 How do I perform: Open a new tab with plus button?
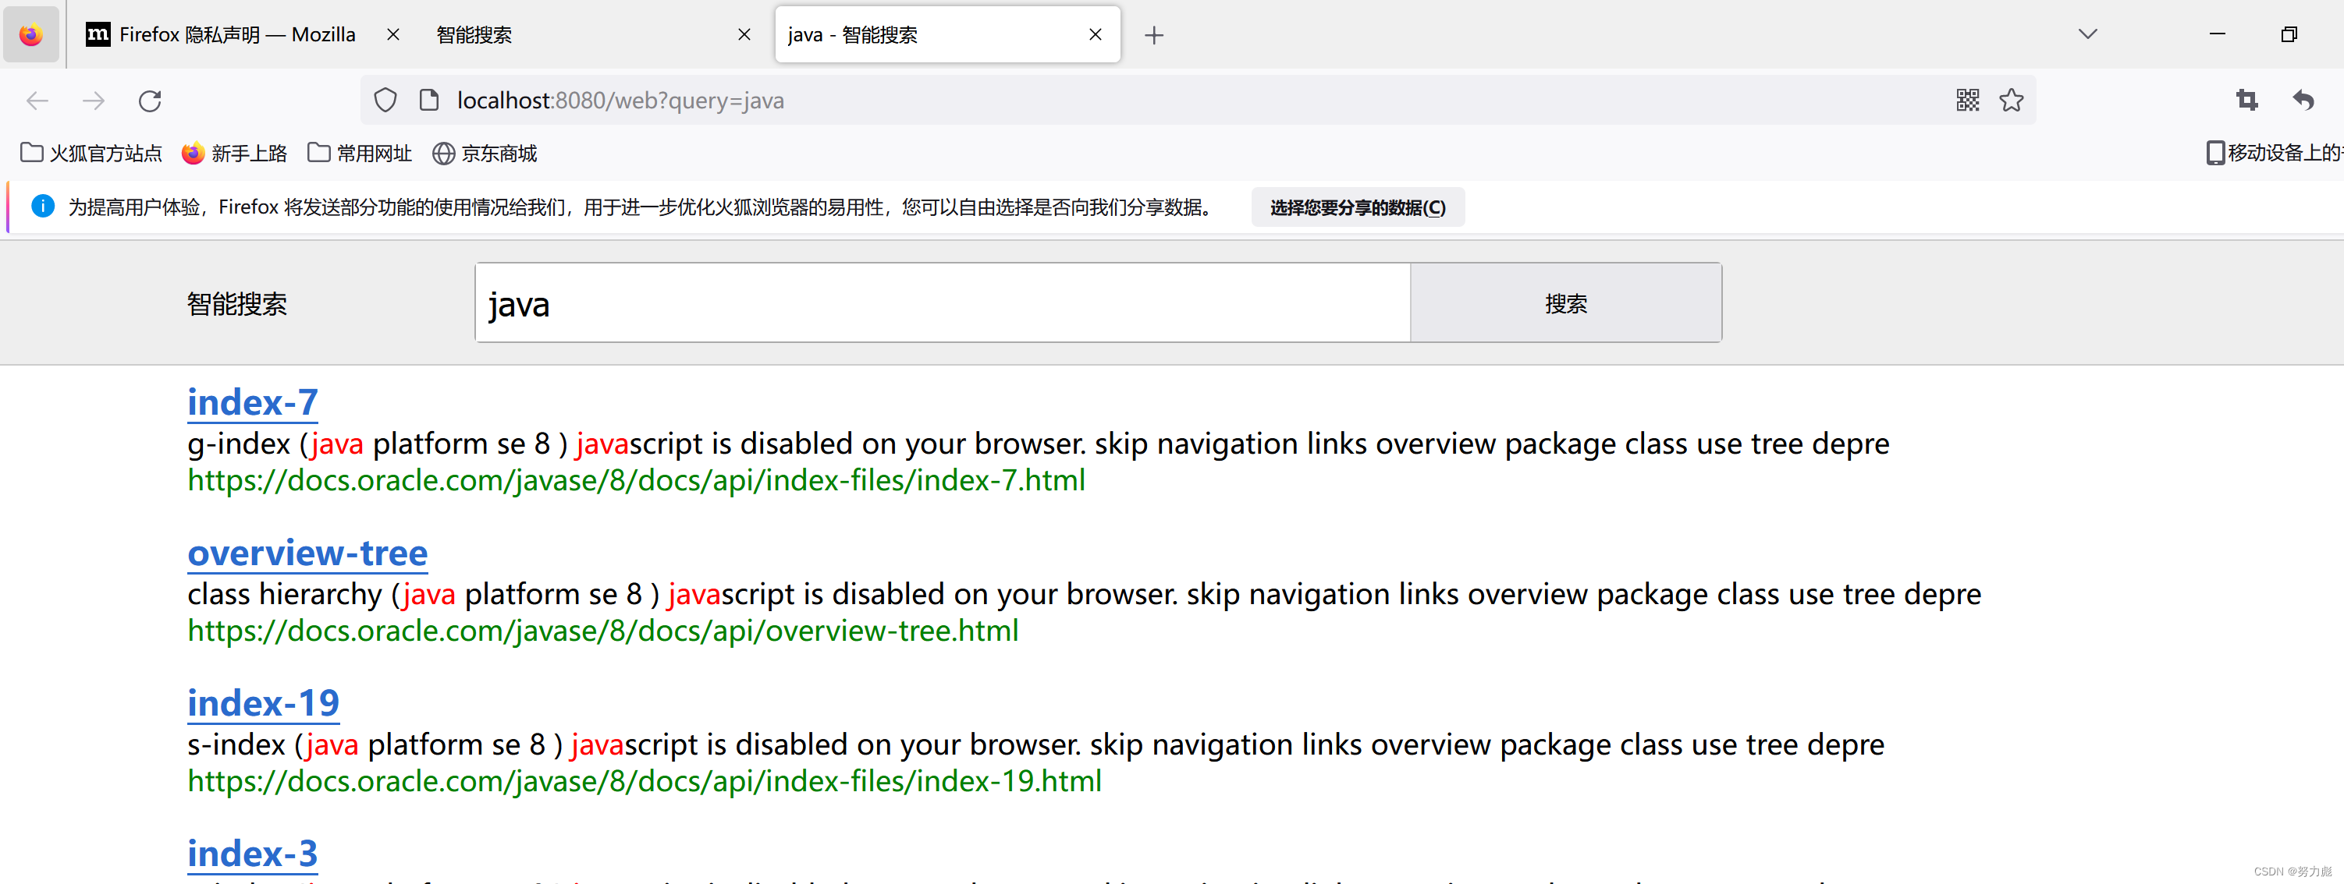coord(1154,36)
